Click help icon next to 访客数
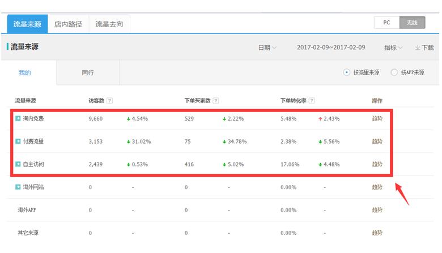The height and width of the screenshot is (253, 442). pyautogui.click(x=110, y=101)
